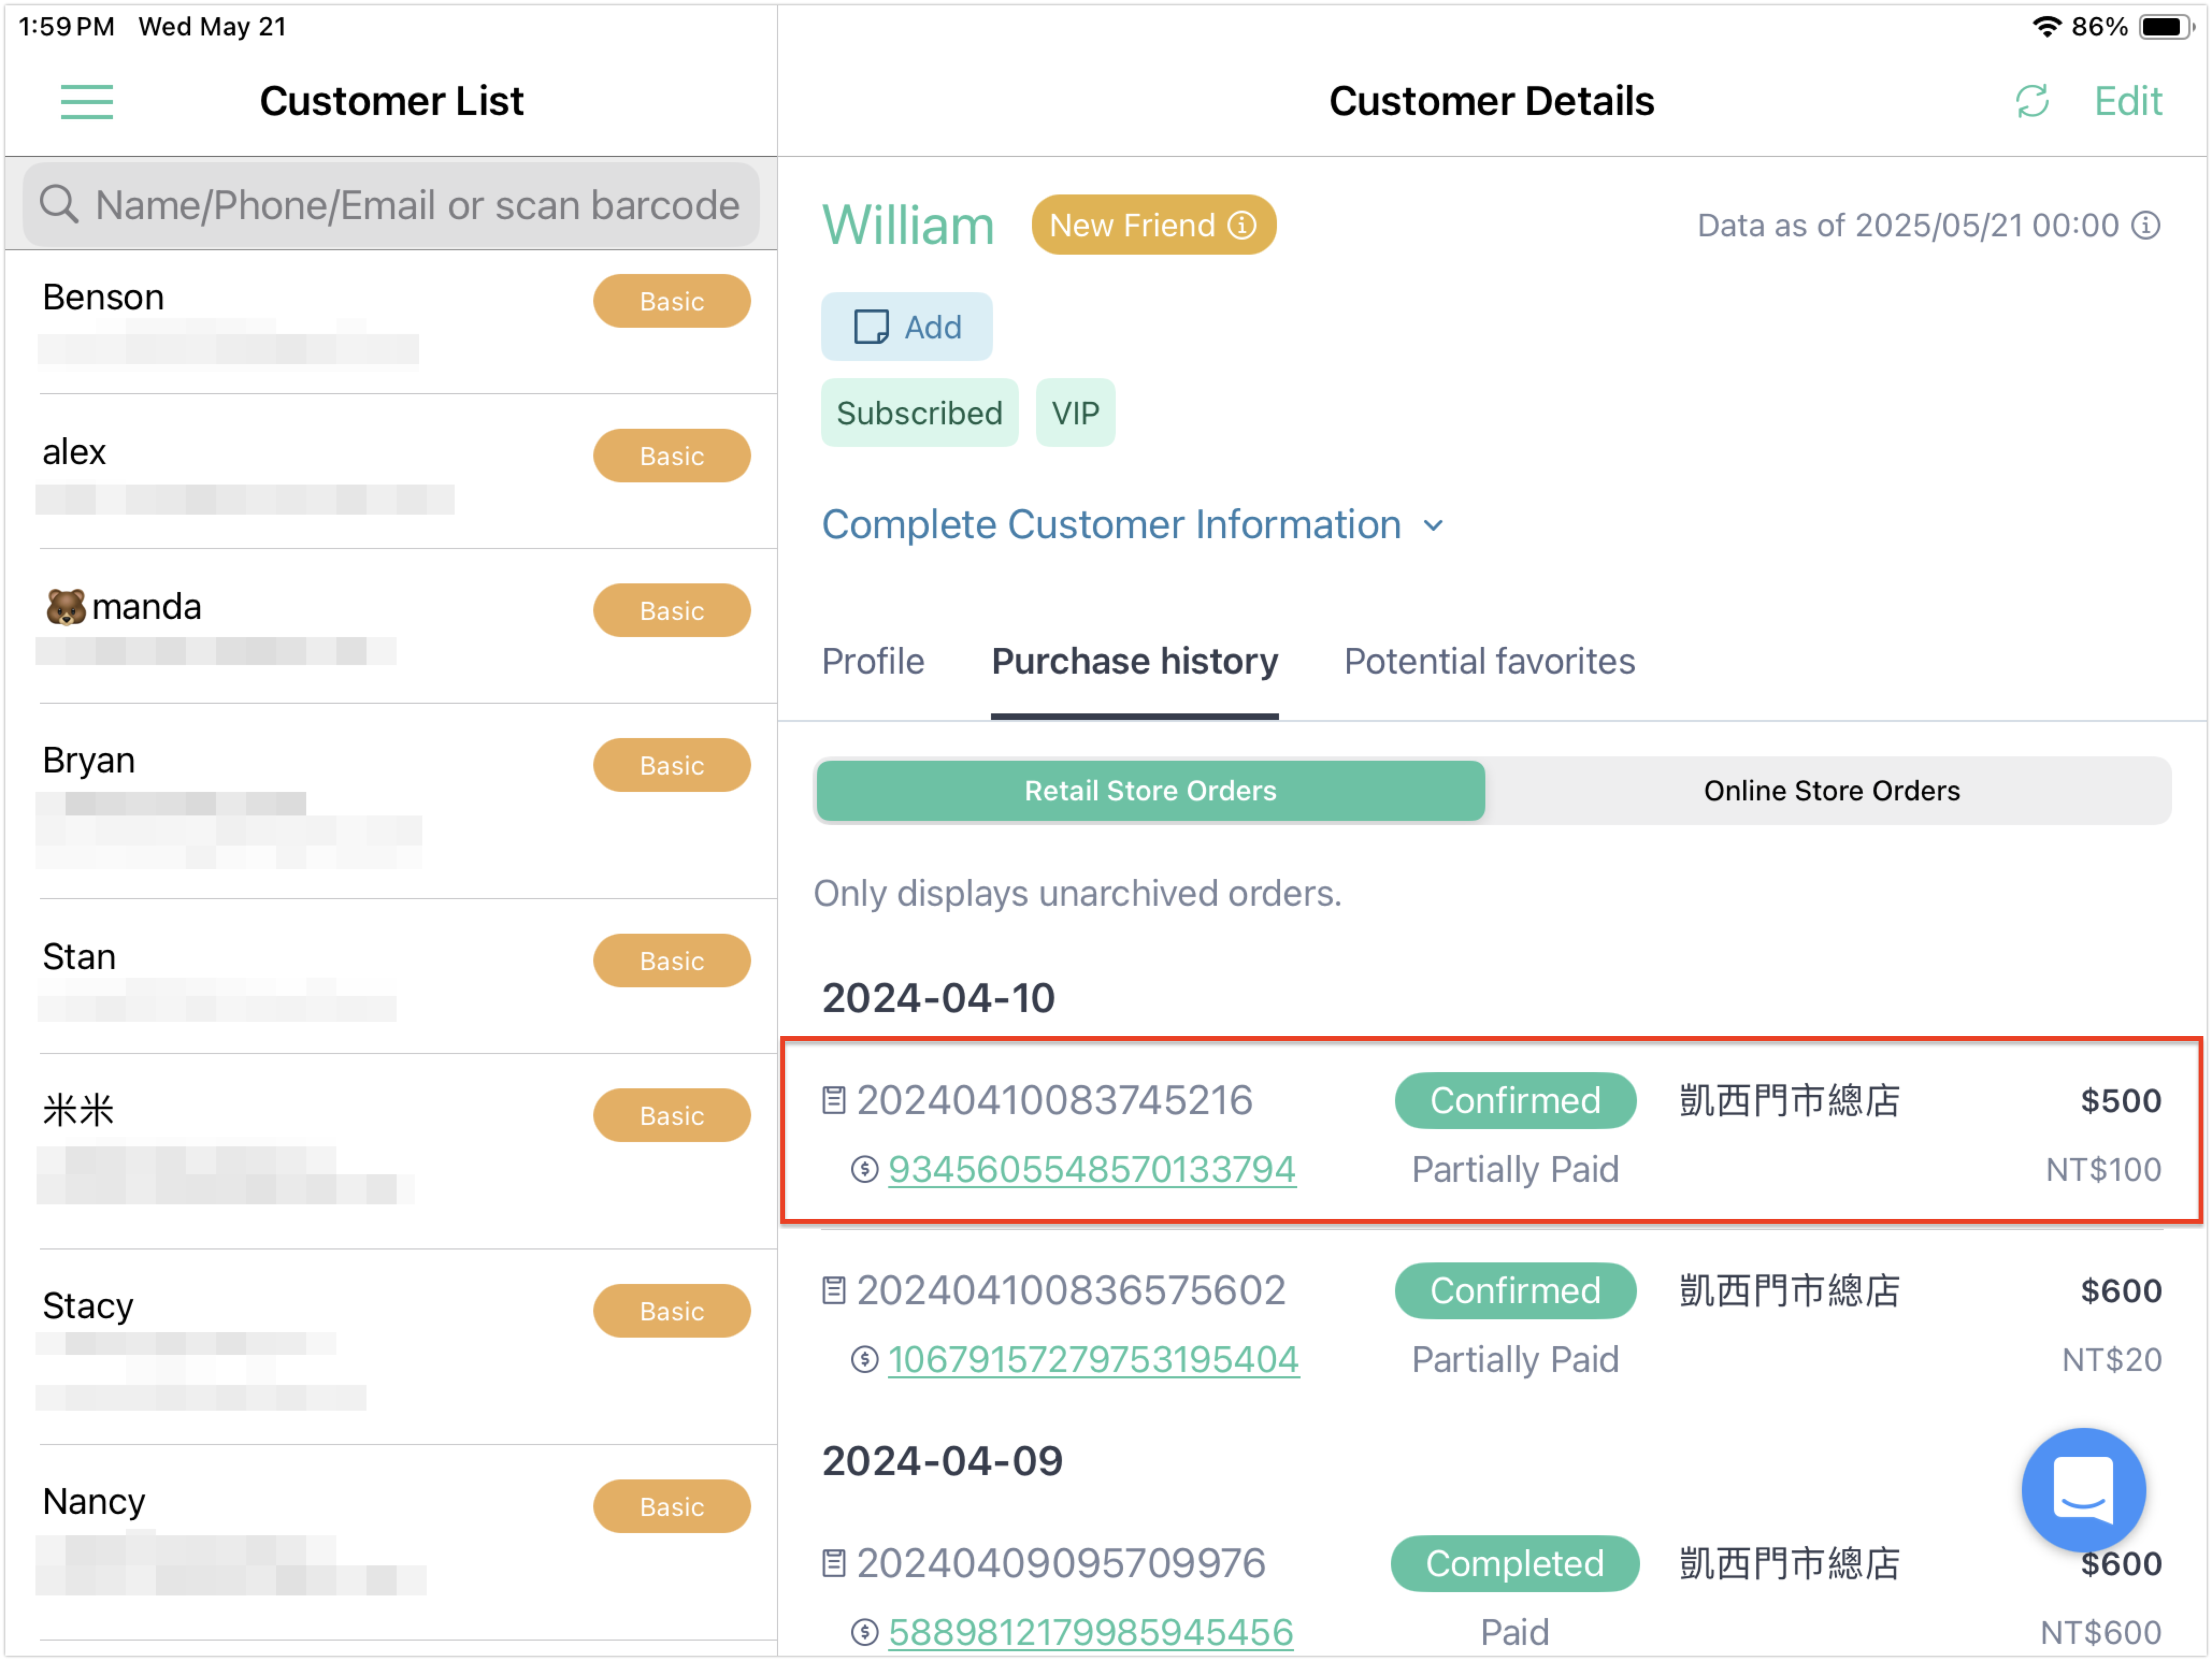Switch to the Profile tab

pyautogui.click(x=873, y=662)
